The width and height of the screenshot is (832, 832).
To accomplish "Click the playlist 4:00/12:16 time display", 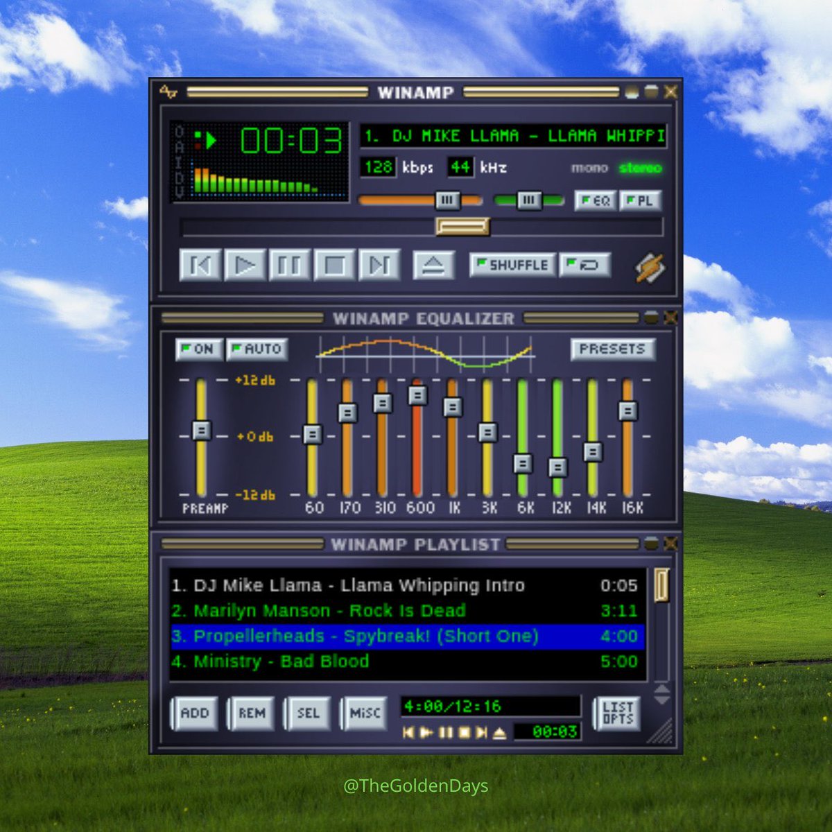I will (490, 707).
